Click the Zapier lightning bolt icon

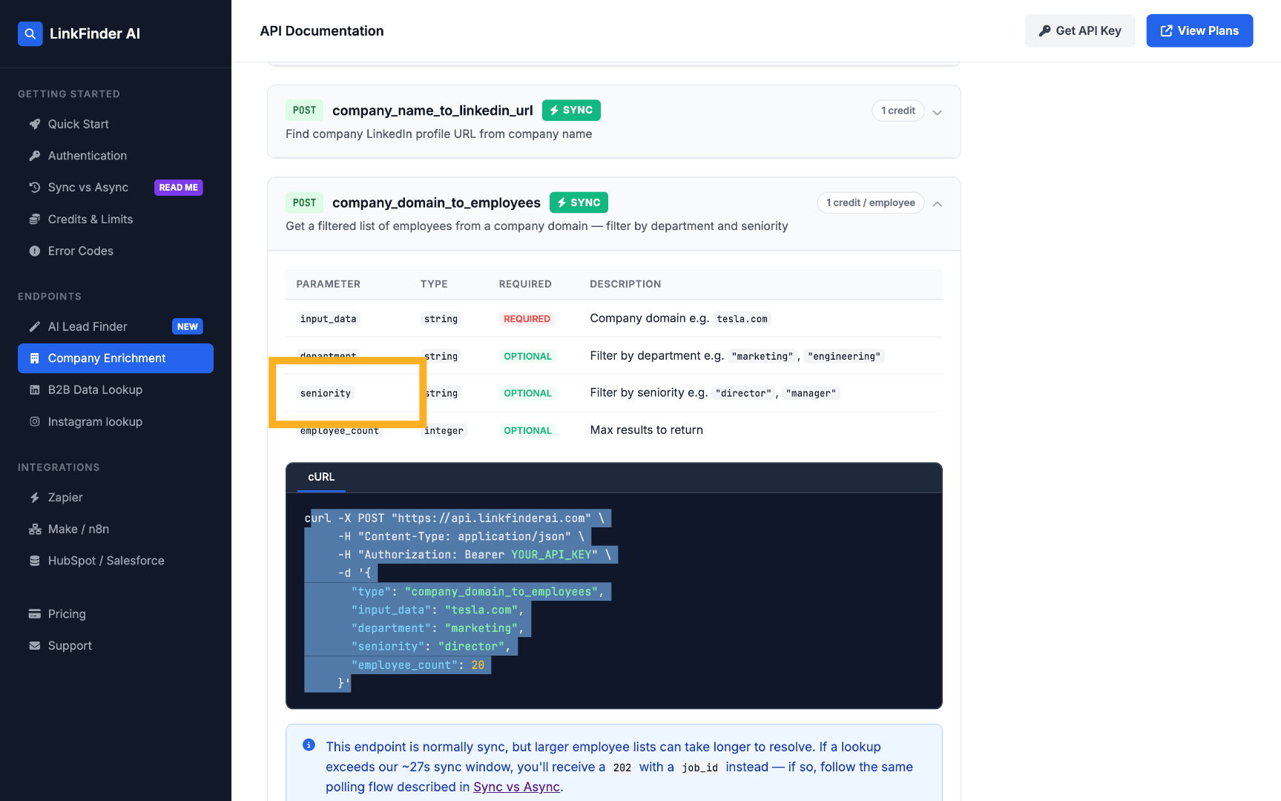[x=35, y=498]
